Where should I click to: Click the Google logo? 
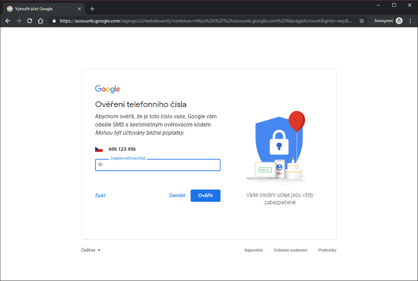click(107, 89)
